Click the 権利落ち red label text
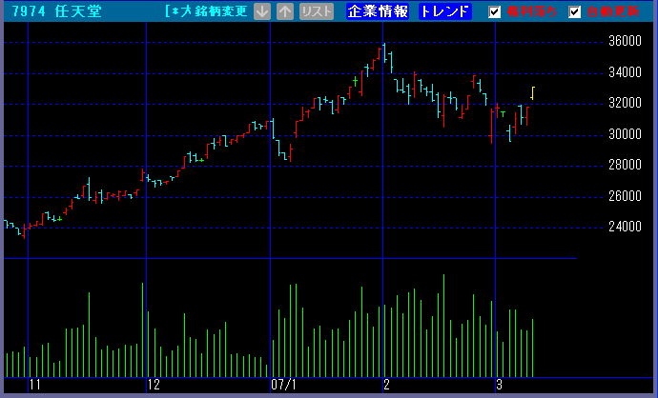658x398 pixels. [532, 11]
